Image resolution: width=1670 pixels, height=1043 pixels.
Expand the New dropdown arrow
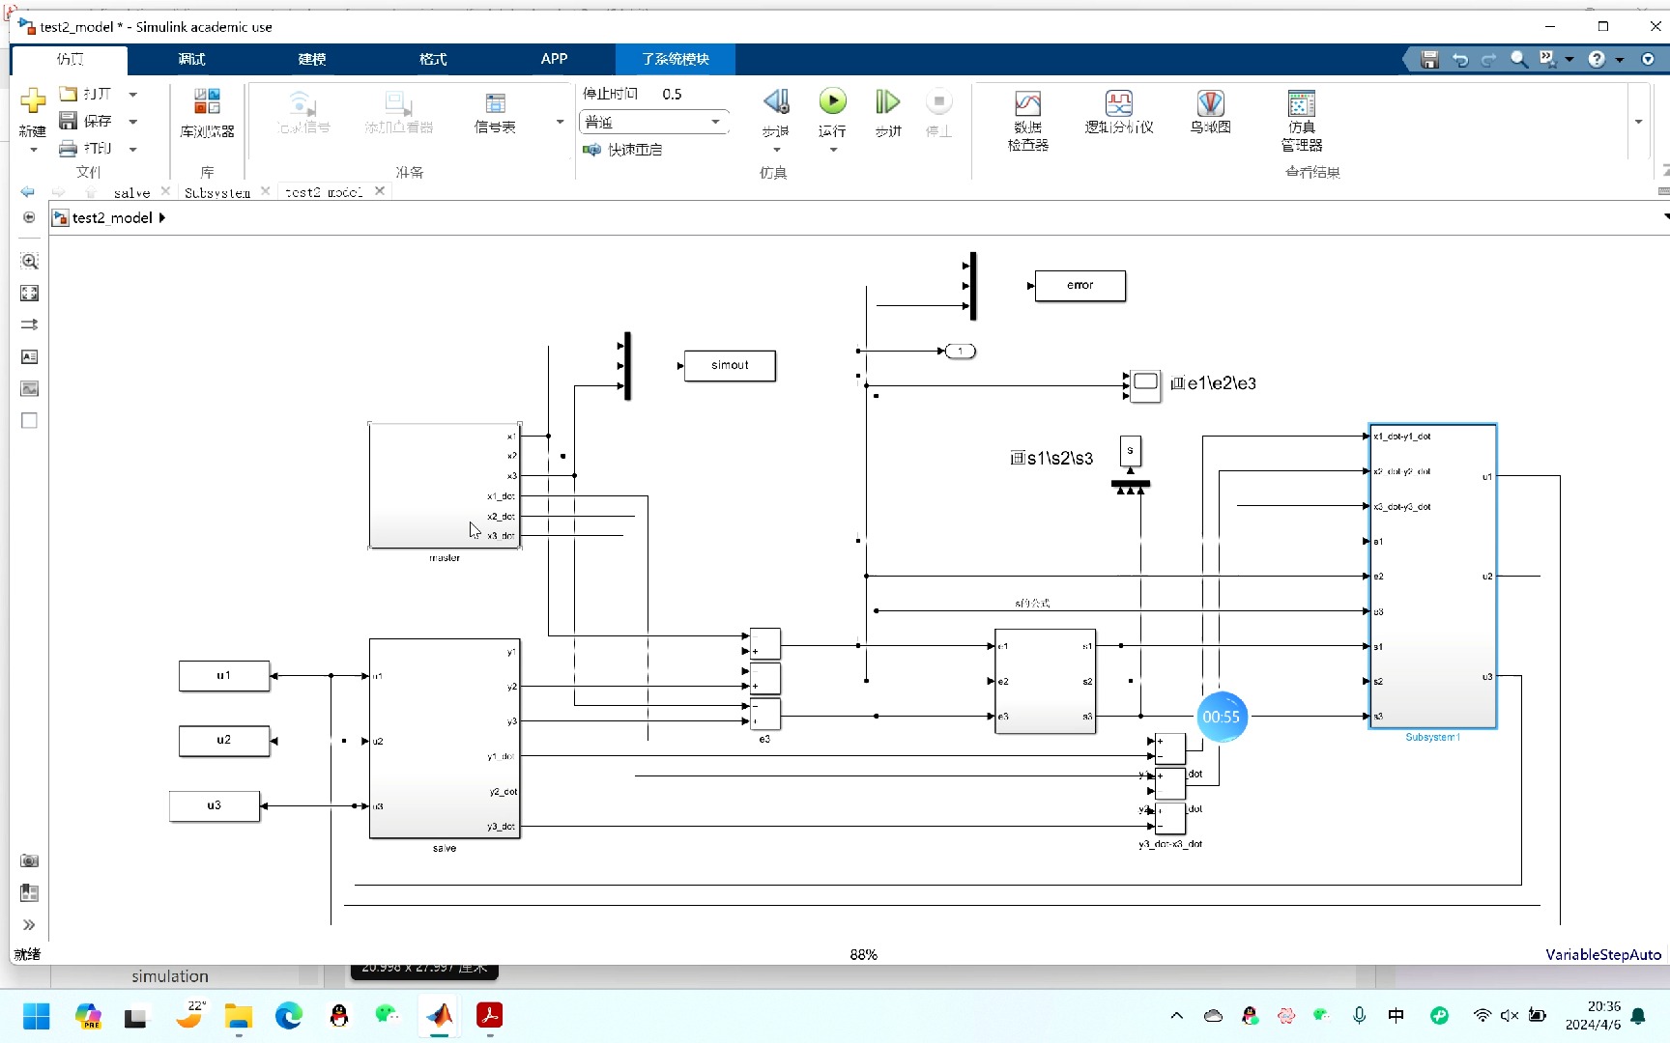coord(33,150)
